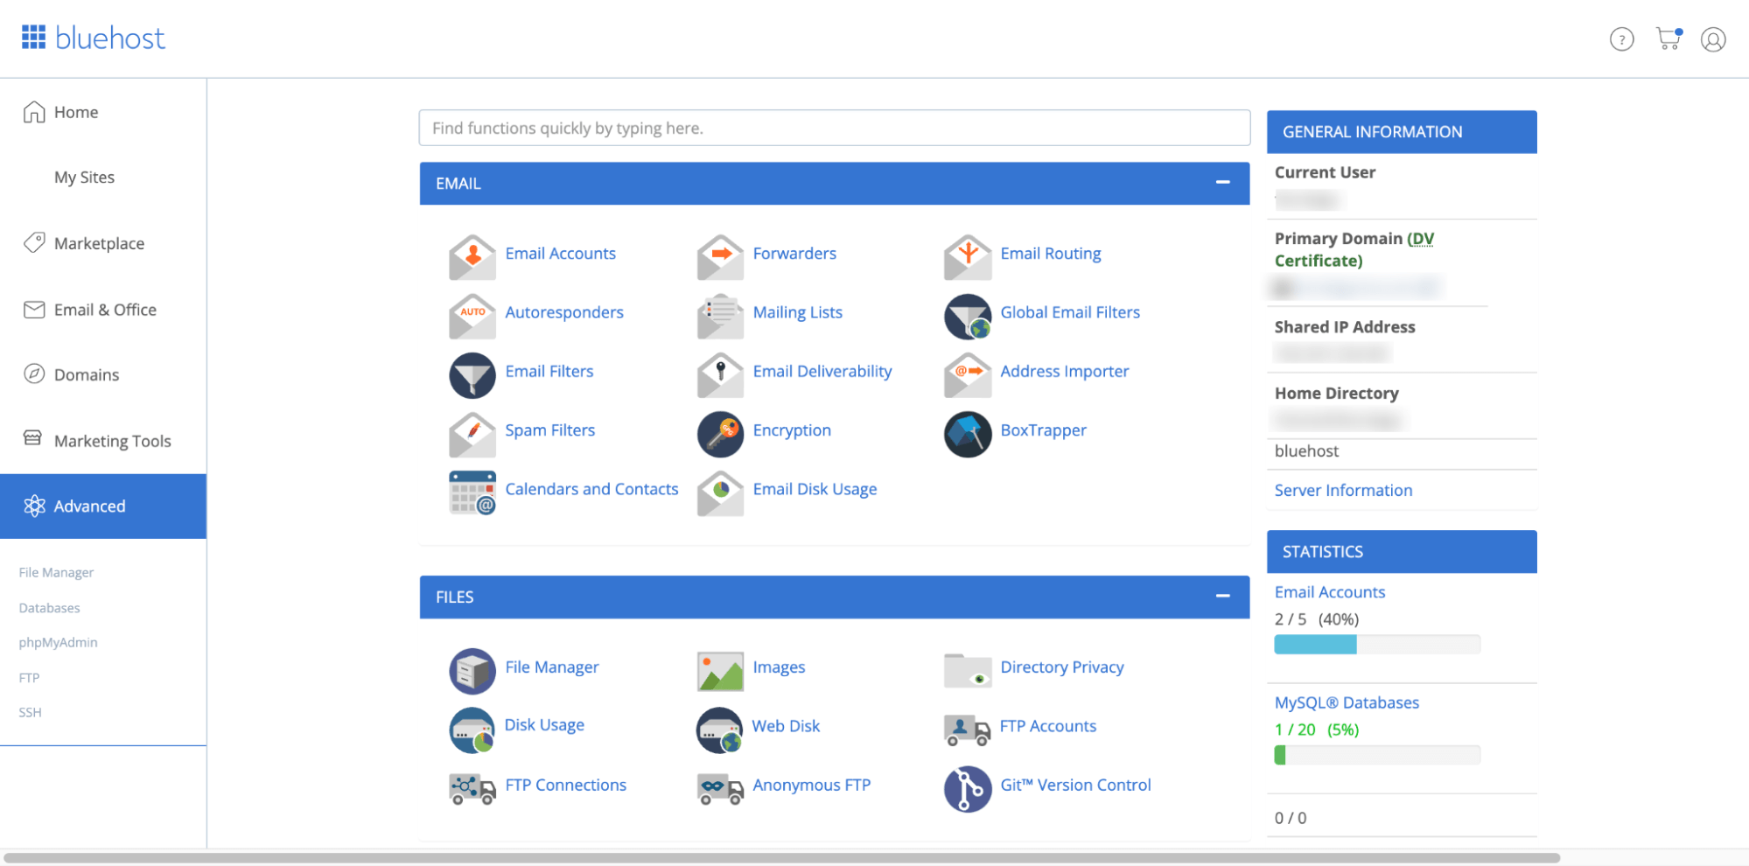Click the help question mark icon
The height and width of the screenshot is (866, 1749).
[1621, 39]
